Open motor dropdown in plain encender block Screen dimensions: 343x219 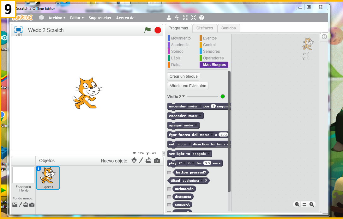(x=195, y=116)
